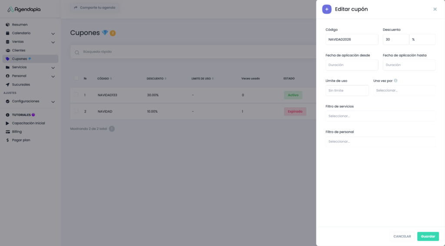The image size is (445, 246).
Task: Check the NAVIDAD row checkbox
Action: click(76, 112)
